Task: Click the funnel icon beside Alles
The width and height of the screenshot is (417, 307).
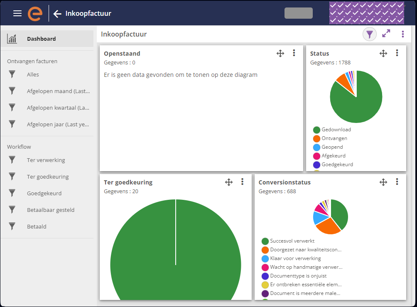Action: coord(12,74)
